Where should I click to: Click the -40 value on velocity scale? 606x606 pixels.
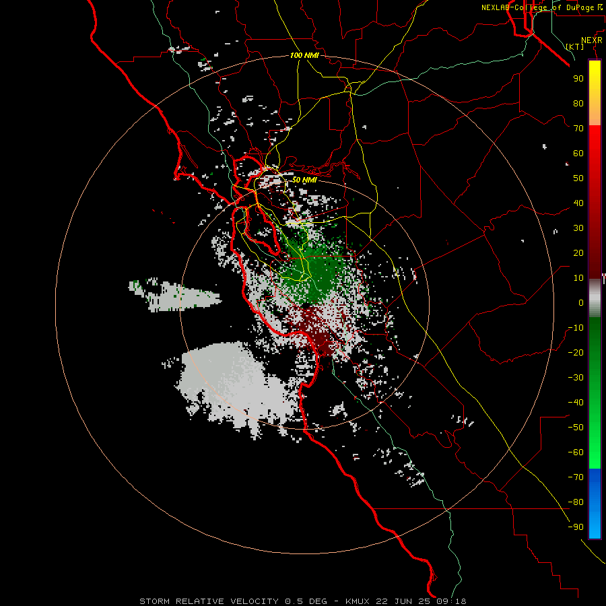pyautogui.click(x=576, y=403)
